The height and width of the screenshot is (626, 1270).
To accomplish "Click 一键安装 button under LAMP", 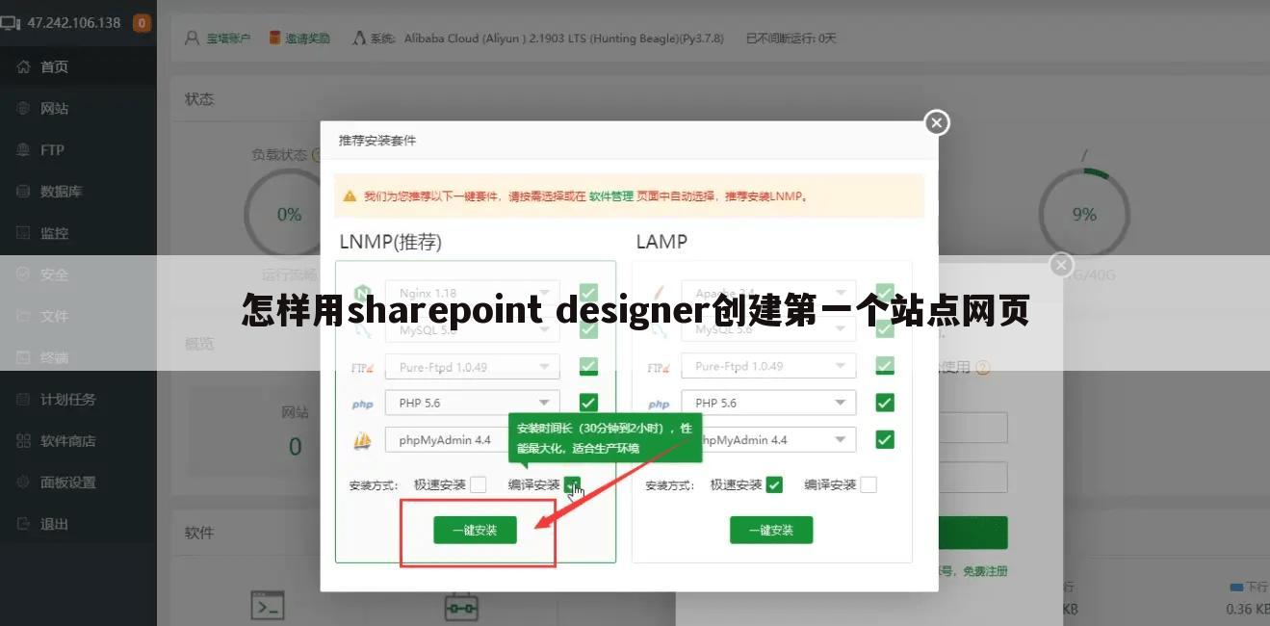I will 771,530.
